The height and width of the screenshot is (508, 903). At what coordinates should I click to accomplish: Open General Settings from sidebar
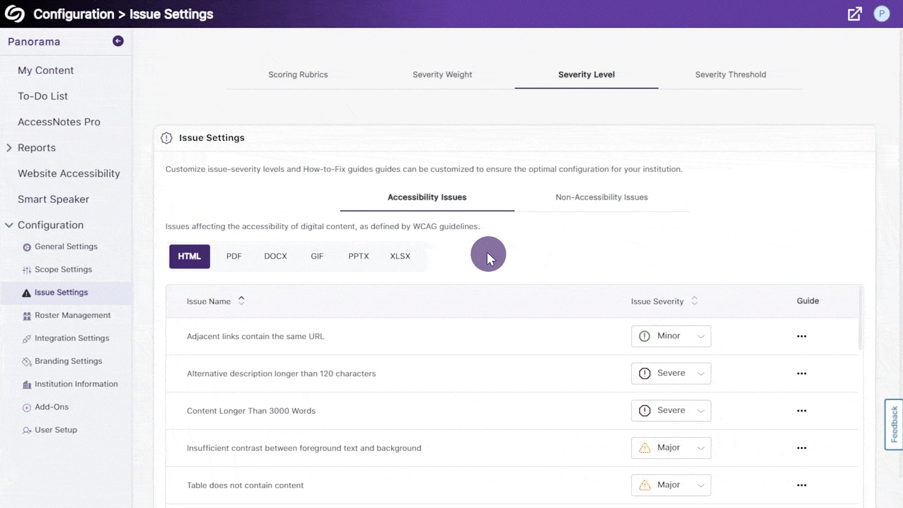pyautogui.click(x=66, y=246)
